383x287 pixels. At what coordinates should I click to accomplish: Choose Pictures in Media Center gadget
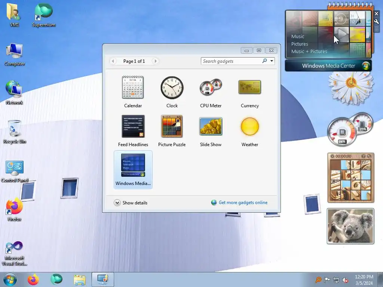[x=300, y=44]
